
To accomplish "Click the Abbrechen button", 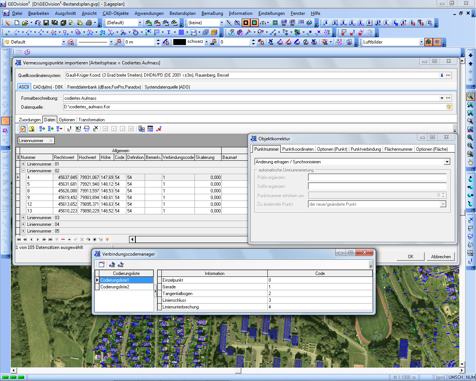I will click(441, 257).
